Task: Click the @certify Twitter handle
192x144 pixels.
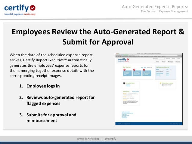Action: tap(110, 139)
